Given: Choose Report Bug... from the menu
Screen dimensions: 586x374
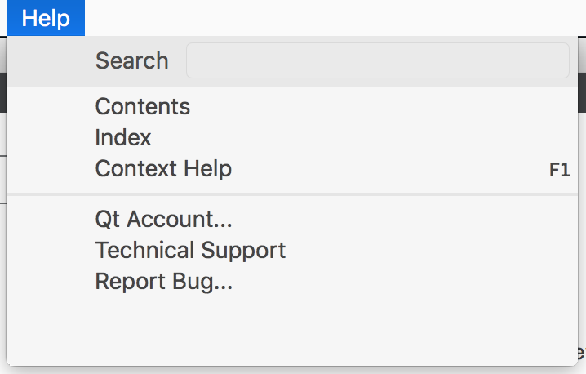Looking at the screenshot, I should point(163,282).
